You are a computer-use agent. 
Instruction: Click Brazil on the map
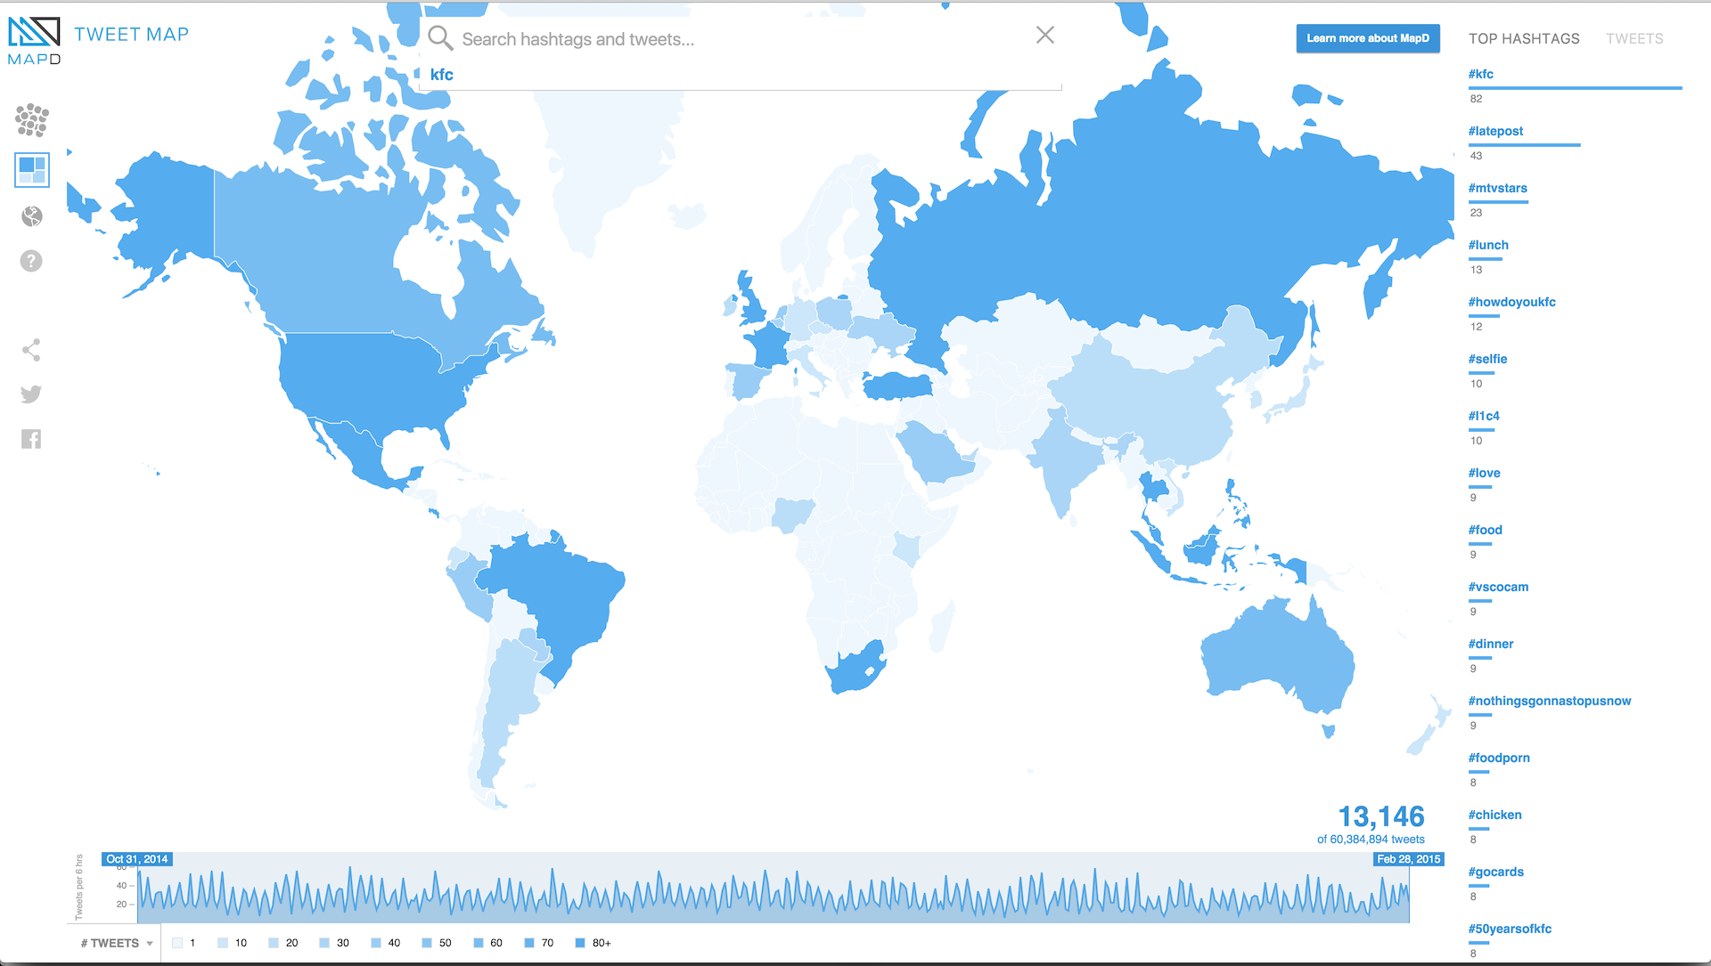point(561,597)
